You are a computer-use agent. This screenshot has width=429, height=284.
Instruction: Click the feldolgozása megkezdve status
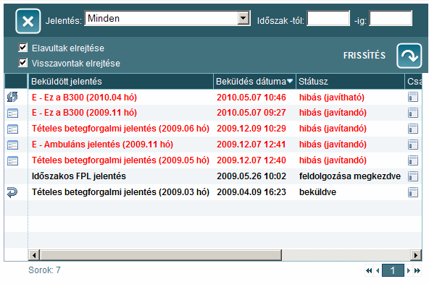tap(350, 176)
